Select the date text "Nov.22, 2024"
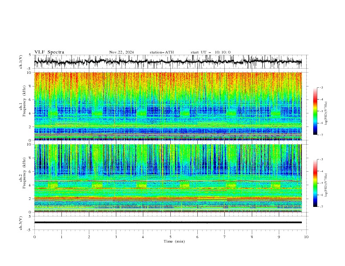This screenshot has height=266, width=345. click(122, 52)
